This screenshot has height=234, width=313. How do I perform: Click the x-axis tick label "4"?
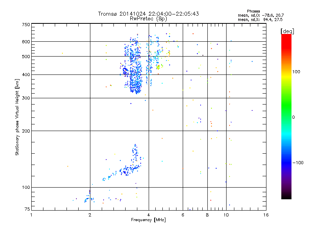[x=149, y=215]
